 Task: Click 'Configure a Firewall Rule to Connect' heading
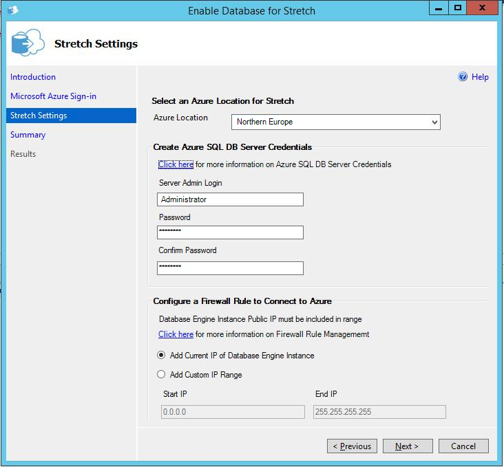tap(242, 301)
